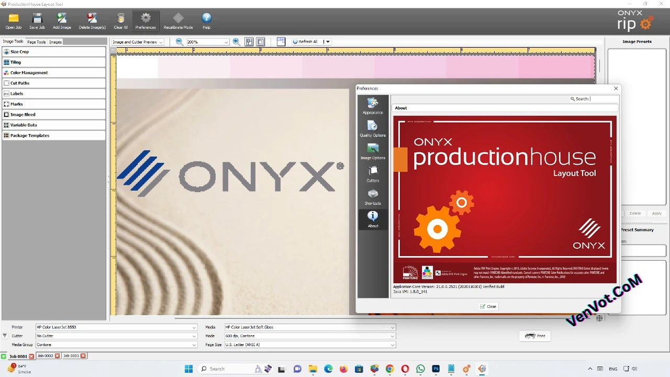Open Help from the toolbar
This screenshot has width=670, height=377.
pos(206,20)
